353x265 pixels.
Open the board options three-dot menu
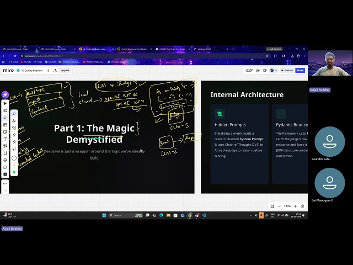tap(48, 71)
